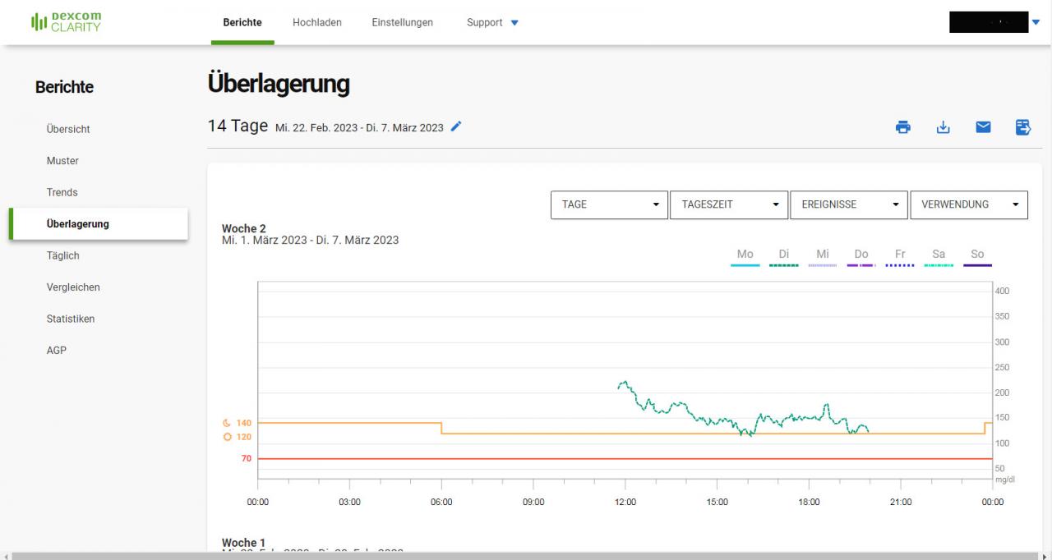The image size is (1052, 560).
Task: Go to the Statistiken report
Action: [71, 319]
